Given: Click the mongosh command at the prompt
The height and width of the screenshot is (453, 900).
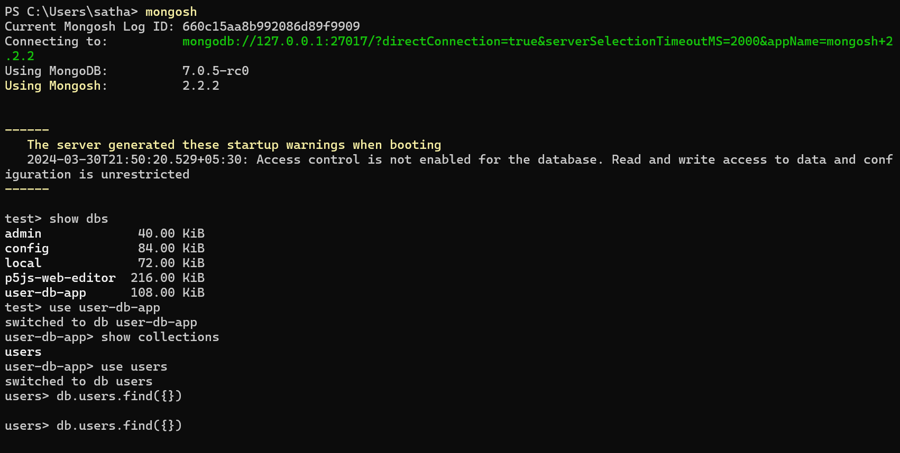Looking at the screenshot, I should pos(171,12).
